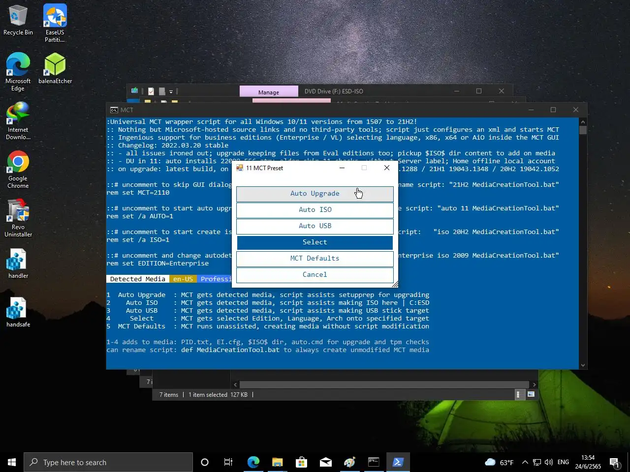Open the network icon in system tray
The width and height of the screenshot is (630, 472).
coord(537,462)
